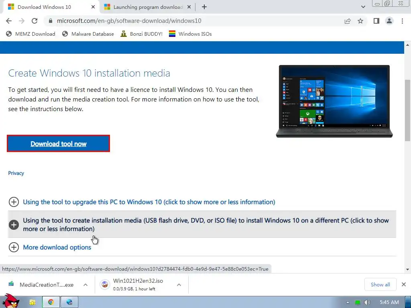Close the Launching program download tab

(189, 7)
